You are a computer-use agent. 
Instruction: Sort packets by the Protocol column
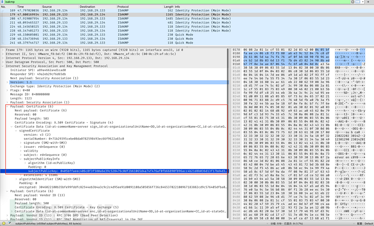[139, 7]
